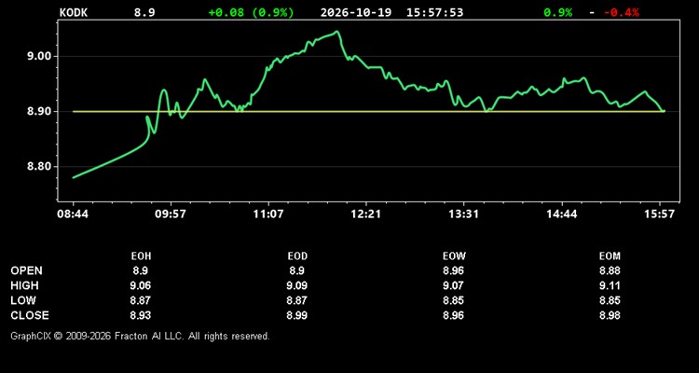The height and width of the screenshot is (373, 699).
Task: Click the EOW close value 8.96
Action: [x=454, y=315]
